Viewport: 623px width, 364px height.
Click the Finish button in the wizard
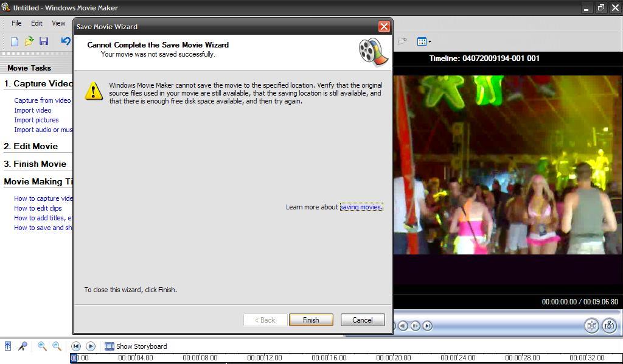(311, 320)
